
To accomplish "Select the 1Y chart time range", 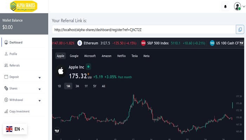I will pyautogui.click(x=86, y=86).
